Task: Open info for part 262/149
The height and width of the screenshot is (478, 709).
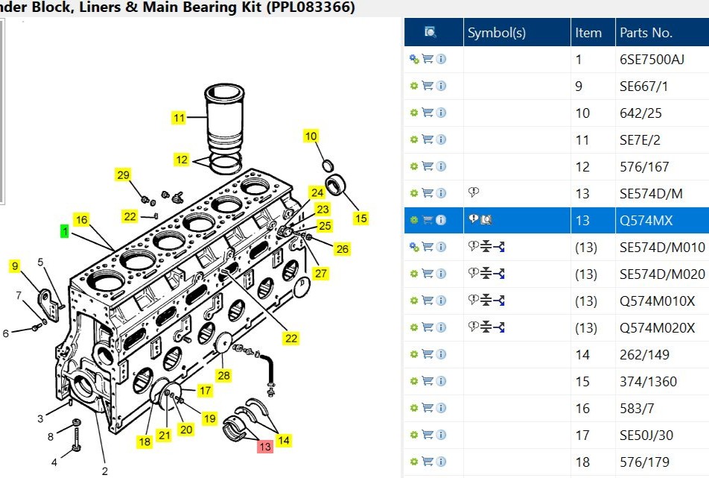Action: (x=441, y=354)
